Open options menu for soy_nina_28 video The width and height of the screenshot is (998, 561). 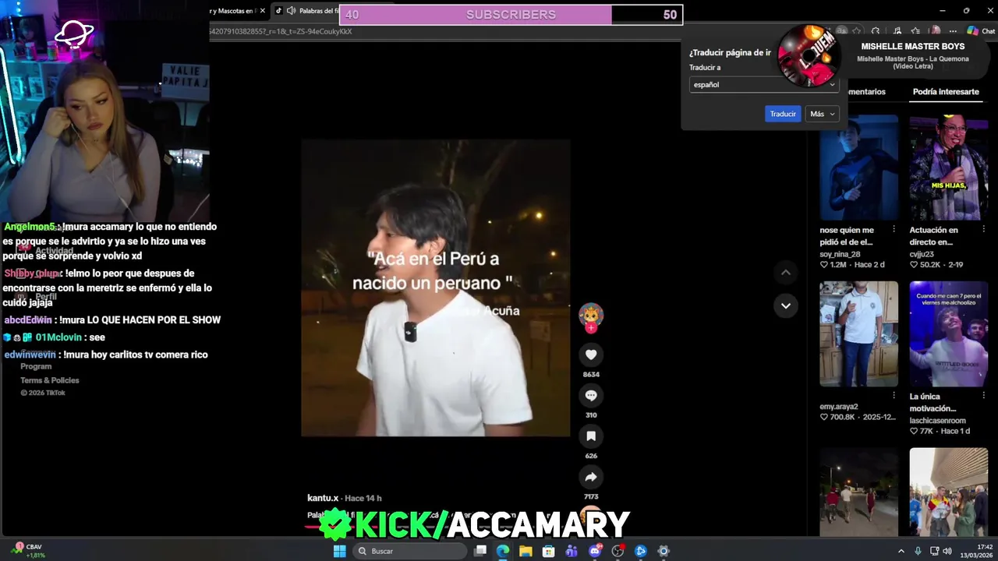click(894, 230)
